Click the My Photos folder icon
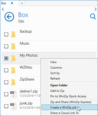The image size is (98, 116). point(13,59)
